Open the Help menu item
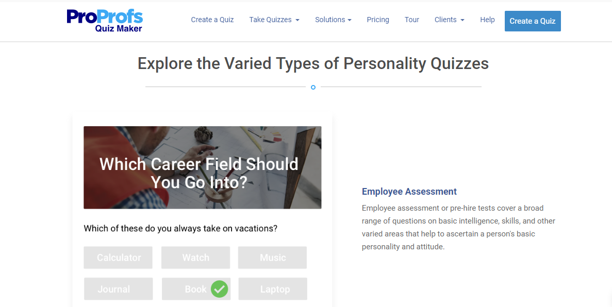This screenshot has height=307, width=612. pos(487,20)
